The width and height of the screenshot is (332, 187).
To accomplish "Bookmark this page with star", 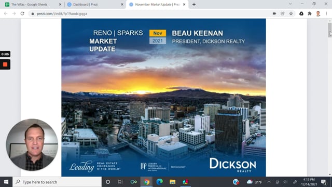I will tap(291, 14).
